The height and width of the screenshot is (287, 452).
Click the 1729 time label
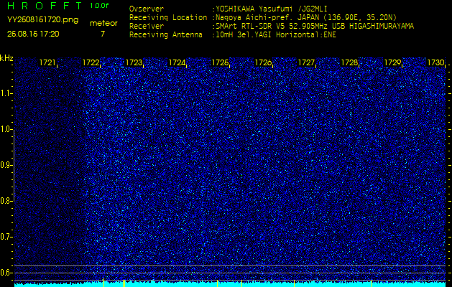tap(392, 62)
